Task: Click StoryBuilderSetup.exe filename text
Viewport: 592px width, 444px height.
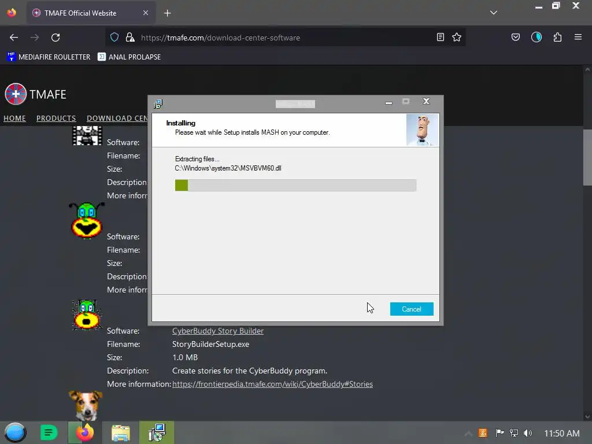Action: point(210,344)
